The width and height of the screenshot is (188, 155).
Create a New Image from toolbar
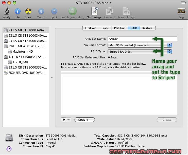[95, 11]
